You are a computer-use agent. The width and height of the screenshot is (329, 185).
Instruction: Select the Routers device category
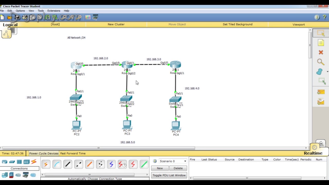coord(5,162)
